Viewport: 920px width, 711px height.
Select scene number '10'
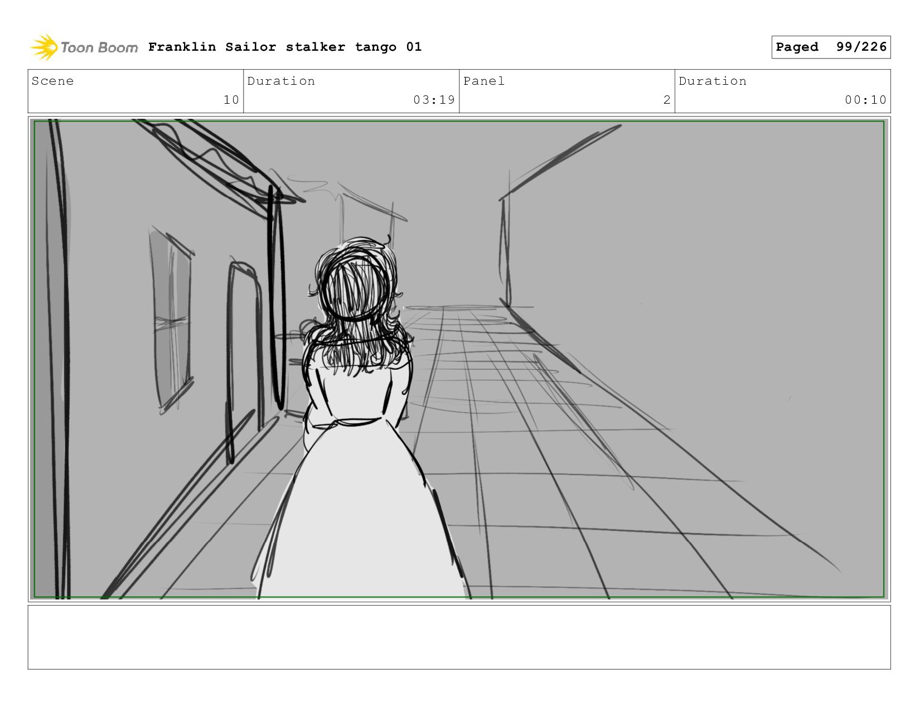231,100
